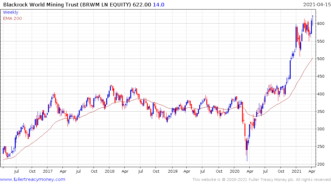Click the 2020 year axis label

click(x=235, y=171)
